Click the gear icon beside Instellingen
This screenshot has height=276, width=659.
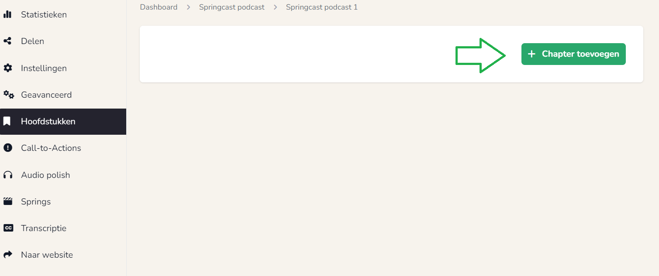(7, 68)
